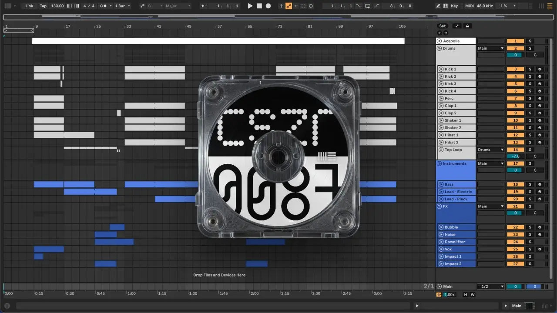Open the Key Map Mode switch
This screenshot has height=313, width=557.
tap(454, 6)
